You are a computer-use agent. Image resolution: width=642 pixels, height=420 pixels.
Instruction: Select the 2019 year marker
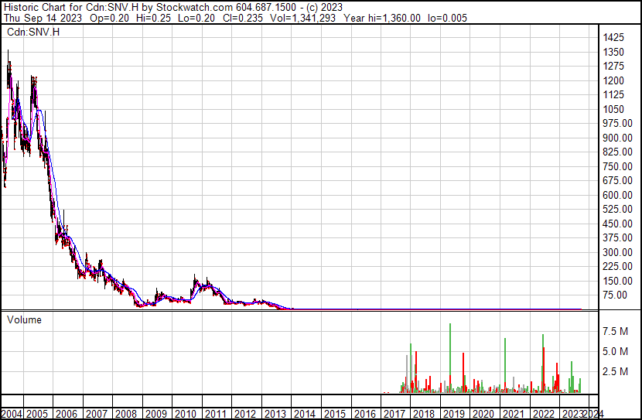tap(452, 414)
